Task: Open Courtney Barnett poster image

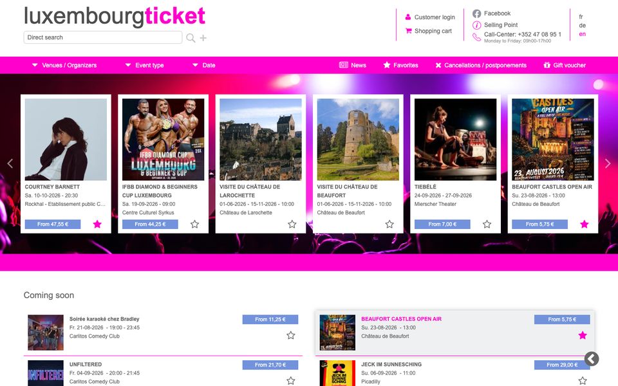Action: click(66, 140)
